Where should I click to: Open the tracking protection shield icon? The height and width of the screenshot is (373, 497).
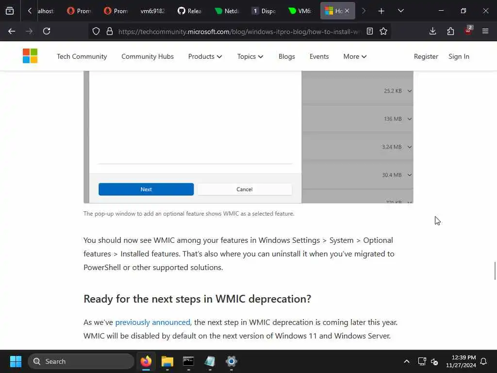(x=96, y=31)
